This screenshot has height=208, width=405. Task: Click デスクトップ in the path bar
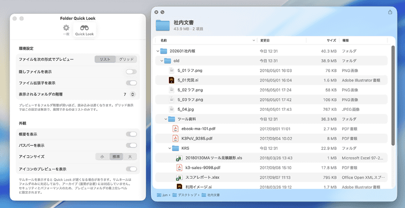coord(187,195)
